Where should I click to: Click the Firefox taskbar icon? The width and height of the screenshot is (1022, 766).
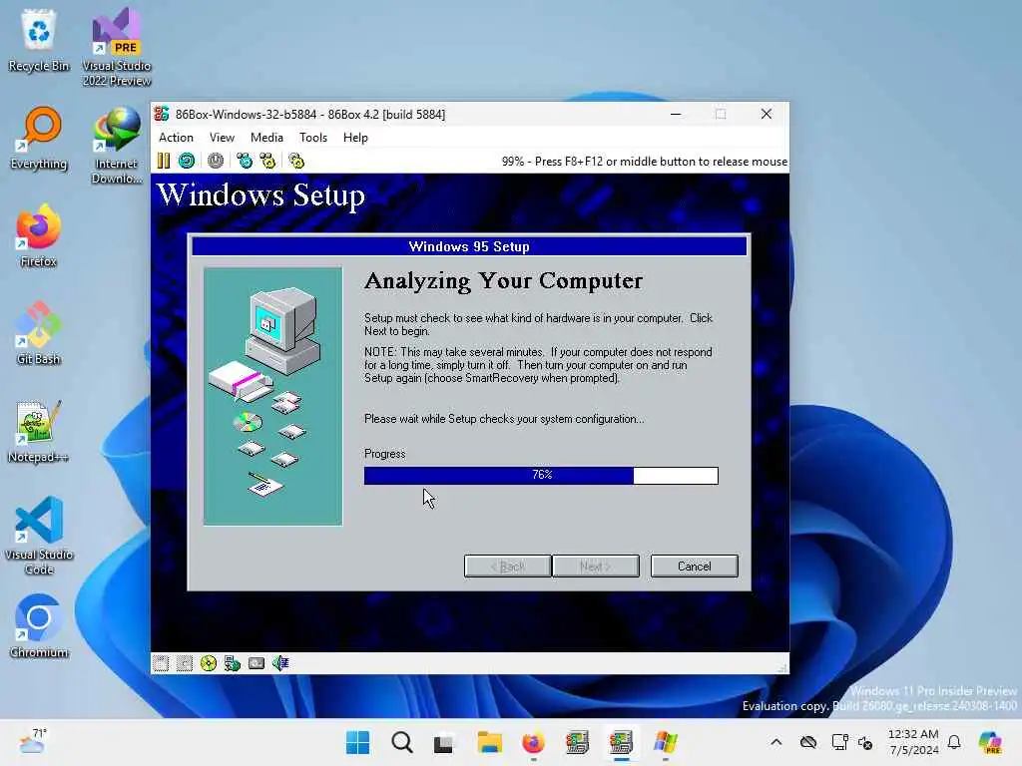point(533,742)
